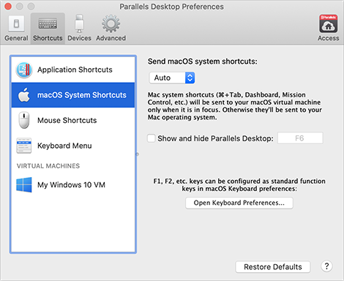
Task: Expand the Auto system shortcuts dropdown
Action: pyautogui.click(x=172, y=78)
